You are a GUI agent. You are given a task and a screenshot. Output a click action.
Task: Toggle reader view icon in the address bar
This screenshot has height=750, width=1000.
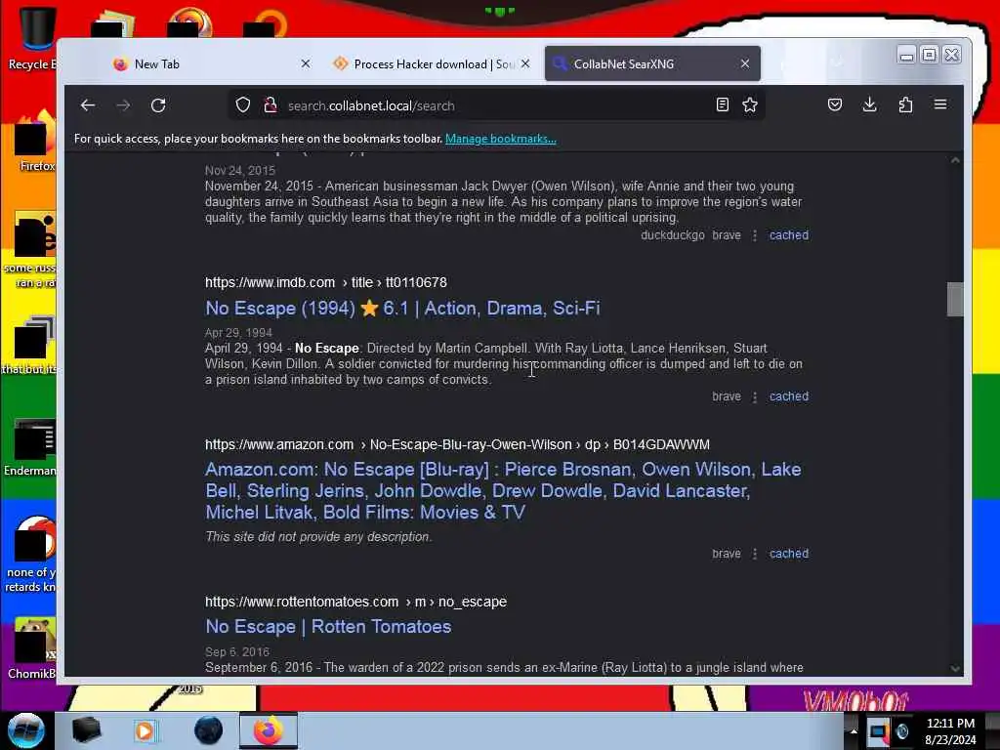pos(722,104)
